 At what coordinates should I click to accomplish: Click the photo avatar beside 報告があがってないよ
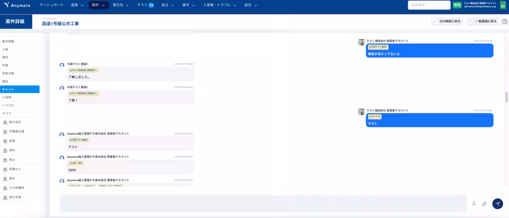(361, 42)
